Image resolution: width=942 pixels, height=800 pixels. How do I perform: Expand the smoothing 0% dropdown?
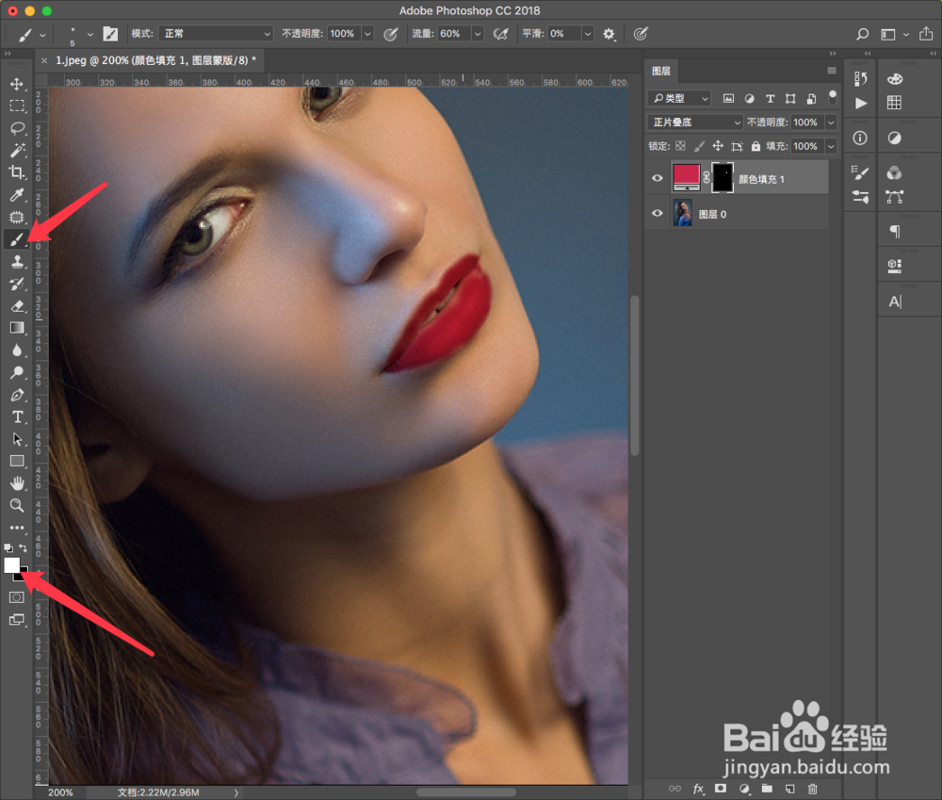588,34
